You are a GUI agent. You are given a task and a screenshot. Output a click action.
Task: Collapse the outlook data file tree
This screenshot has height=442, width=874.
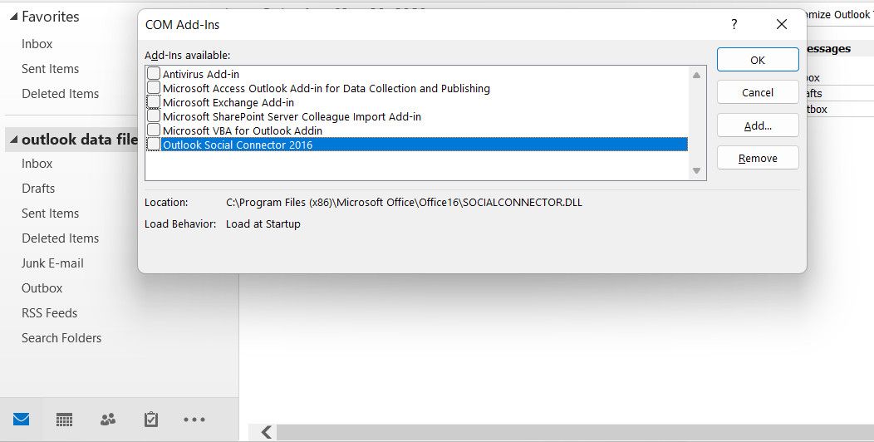(x=13, y=140)
